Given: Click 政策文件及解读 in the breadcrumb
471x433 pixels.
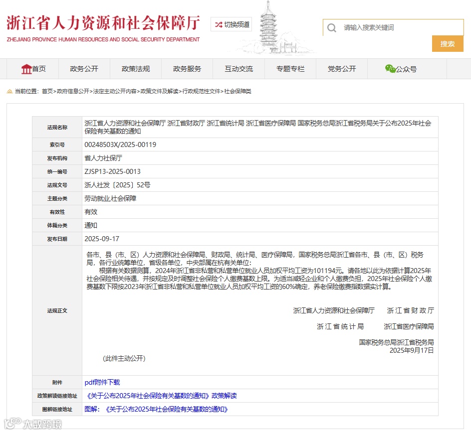Looking at the screenshot, I should (x=160, y=91).
